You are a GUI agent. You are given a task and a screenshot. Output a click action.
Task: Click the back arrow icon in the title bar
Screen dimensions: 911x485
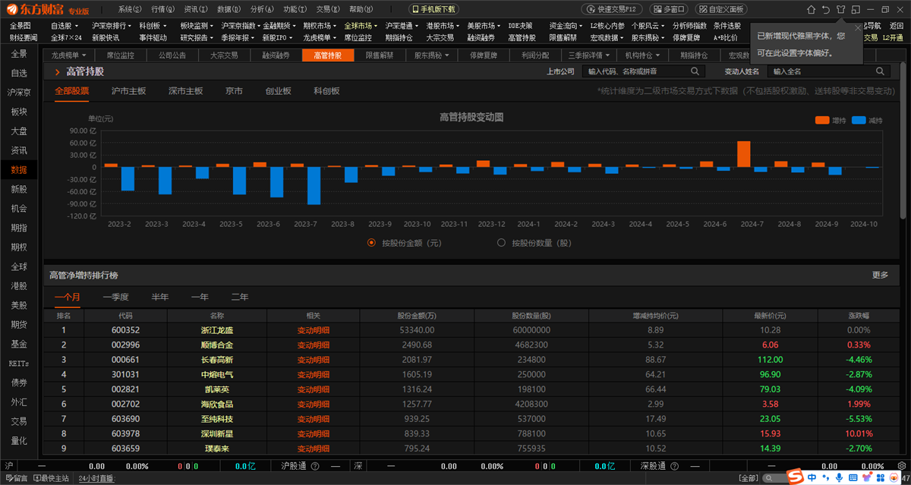click(825, 9)
